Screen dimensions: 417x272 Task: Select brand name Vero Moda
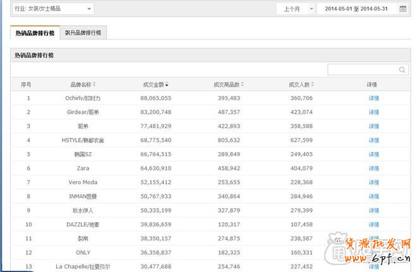point(83,182)
